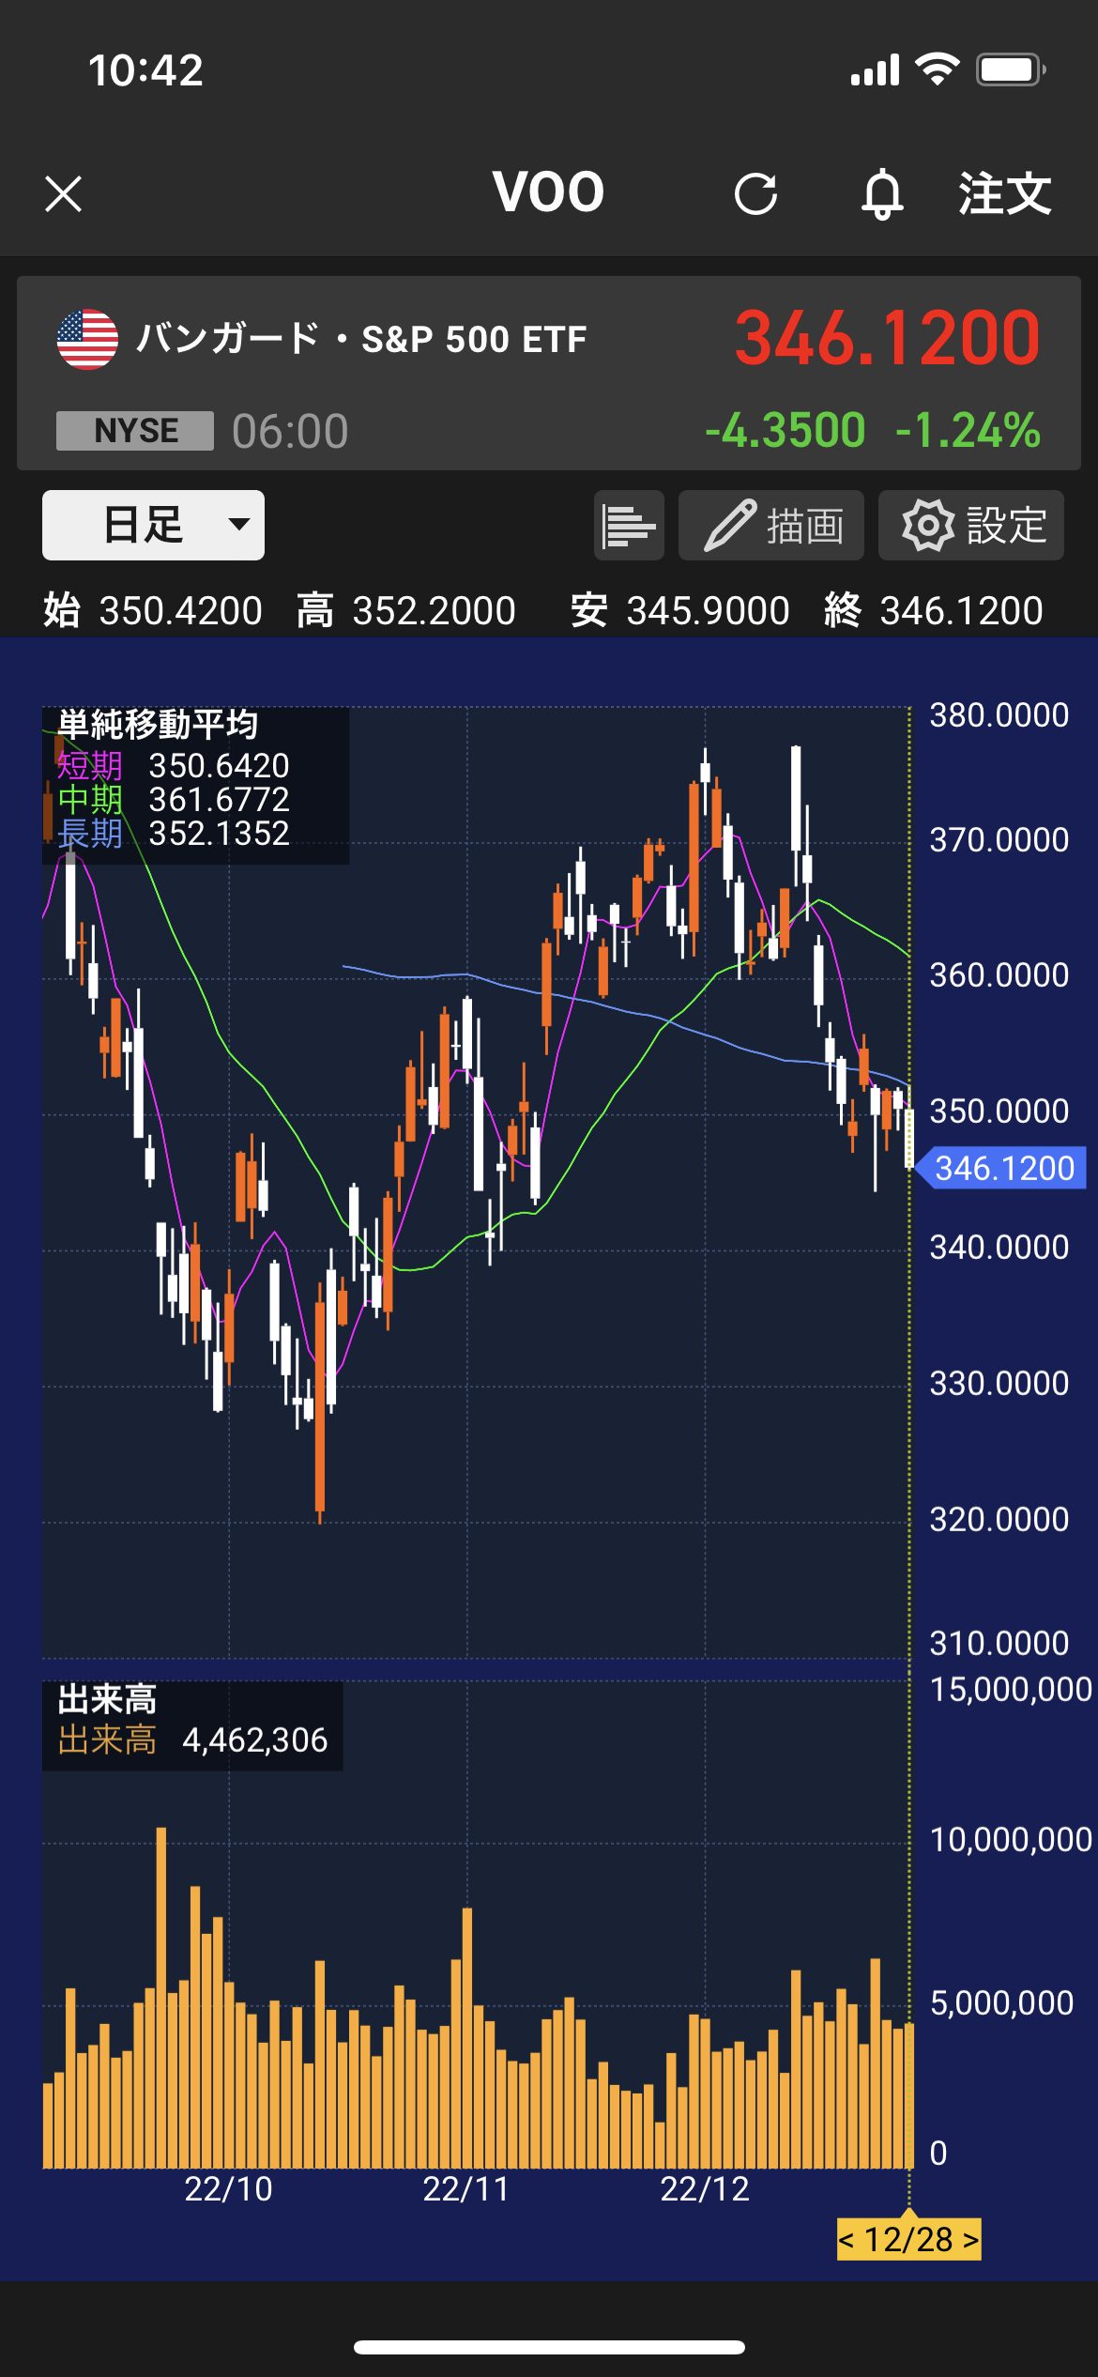The image size is (1098, 2377).
Task: Open chart 設定 settings gear
Action: (x=970, y=526)
